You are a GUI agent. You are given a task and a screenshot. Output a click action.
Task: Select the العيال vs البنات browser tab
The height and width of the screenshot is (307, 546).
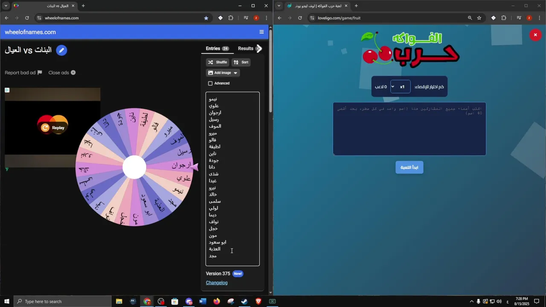pos(45,6)
